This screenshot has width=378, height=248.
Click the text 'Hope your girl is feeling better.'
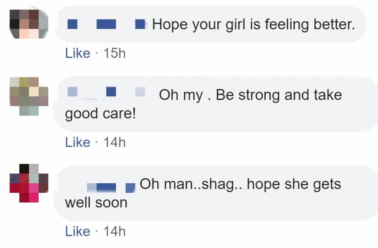pos(253,24)
